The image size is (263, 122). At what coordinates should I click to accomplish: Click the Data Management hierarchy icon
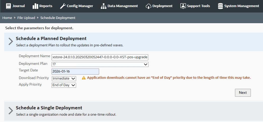pyautogui.click(x=104, y=6)
